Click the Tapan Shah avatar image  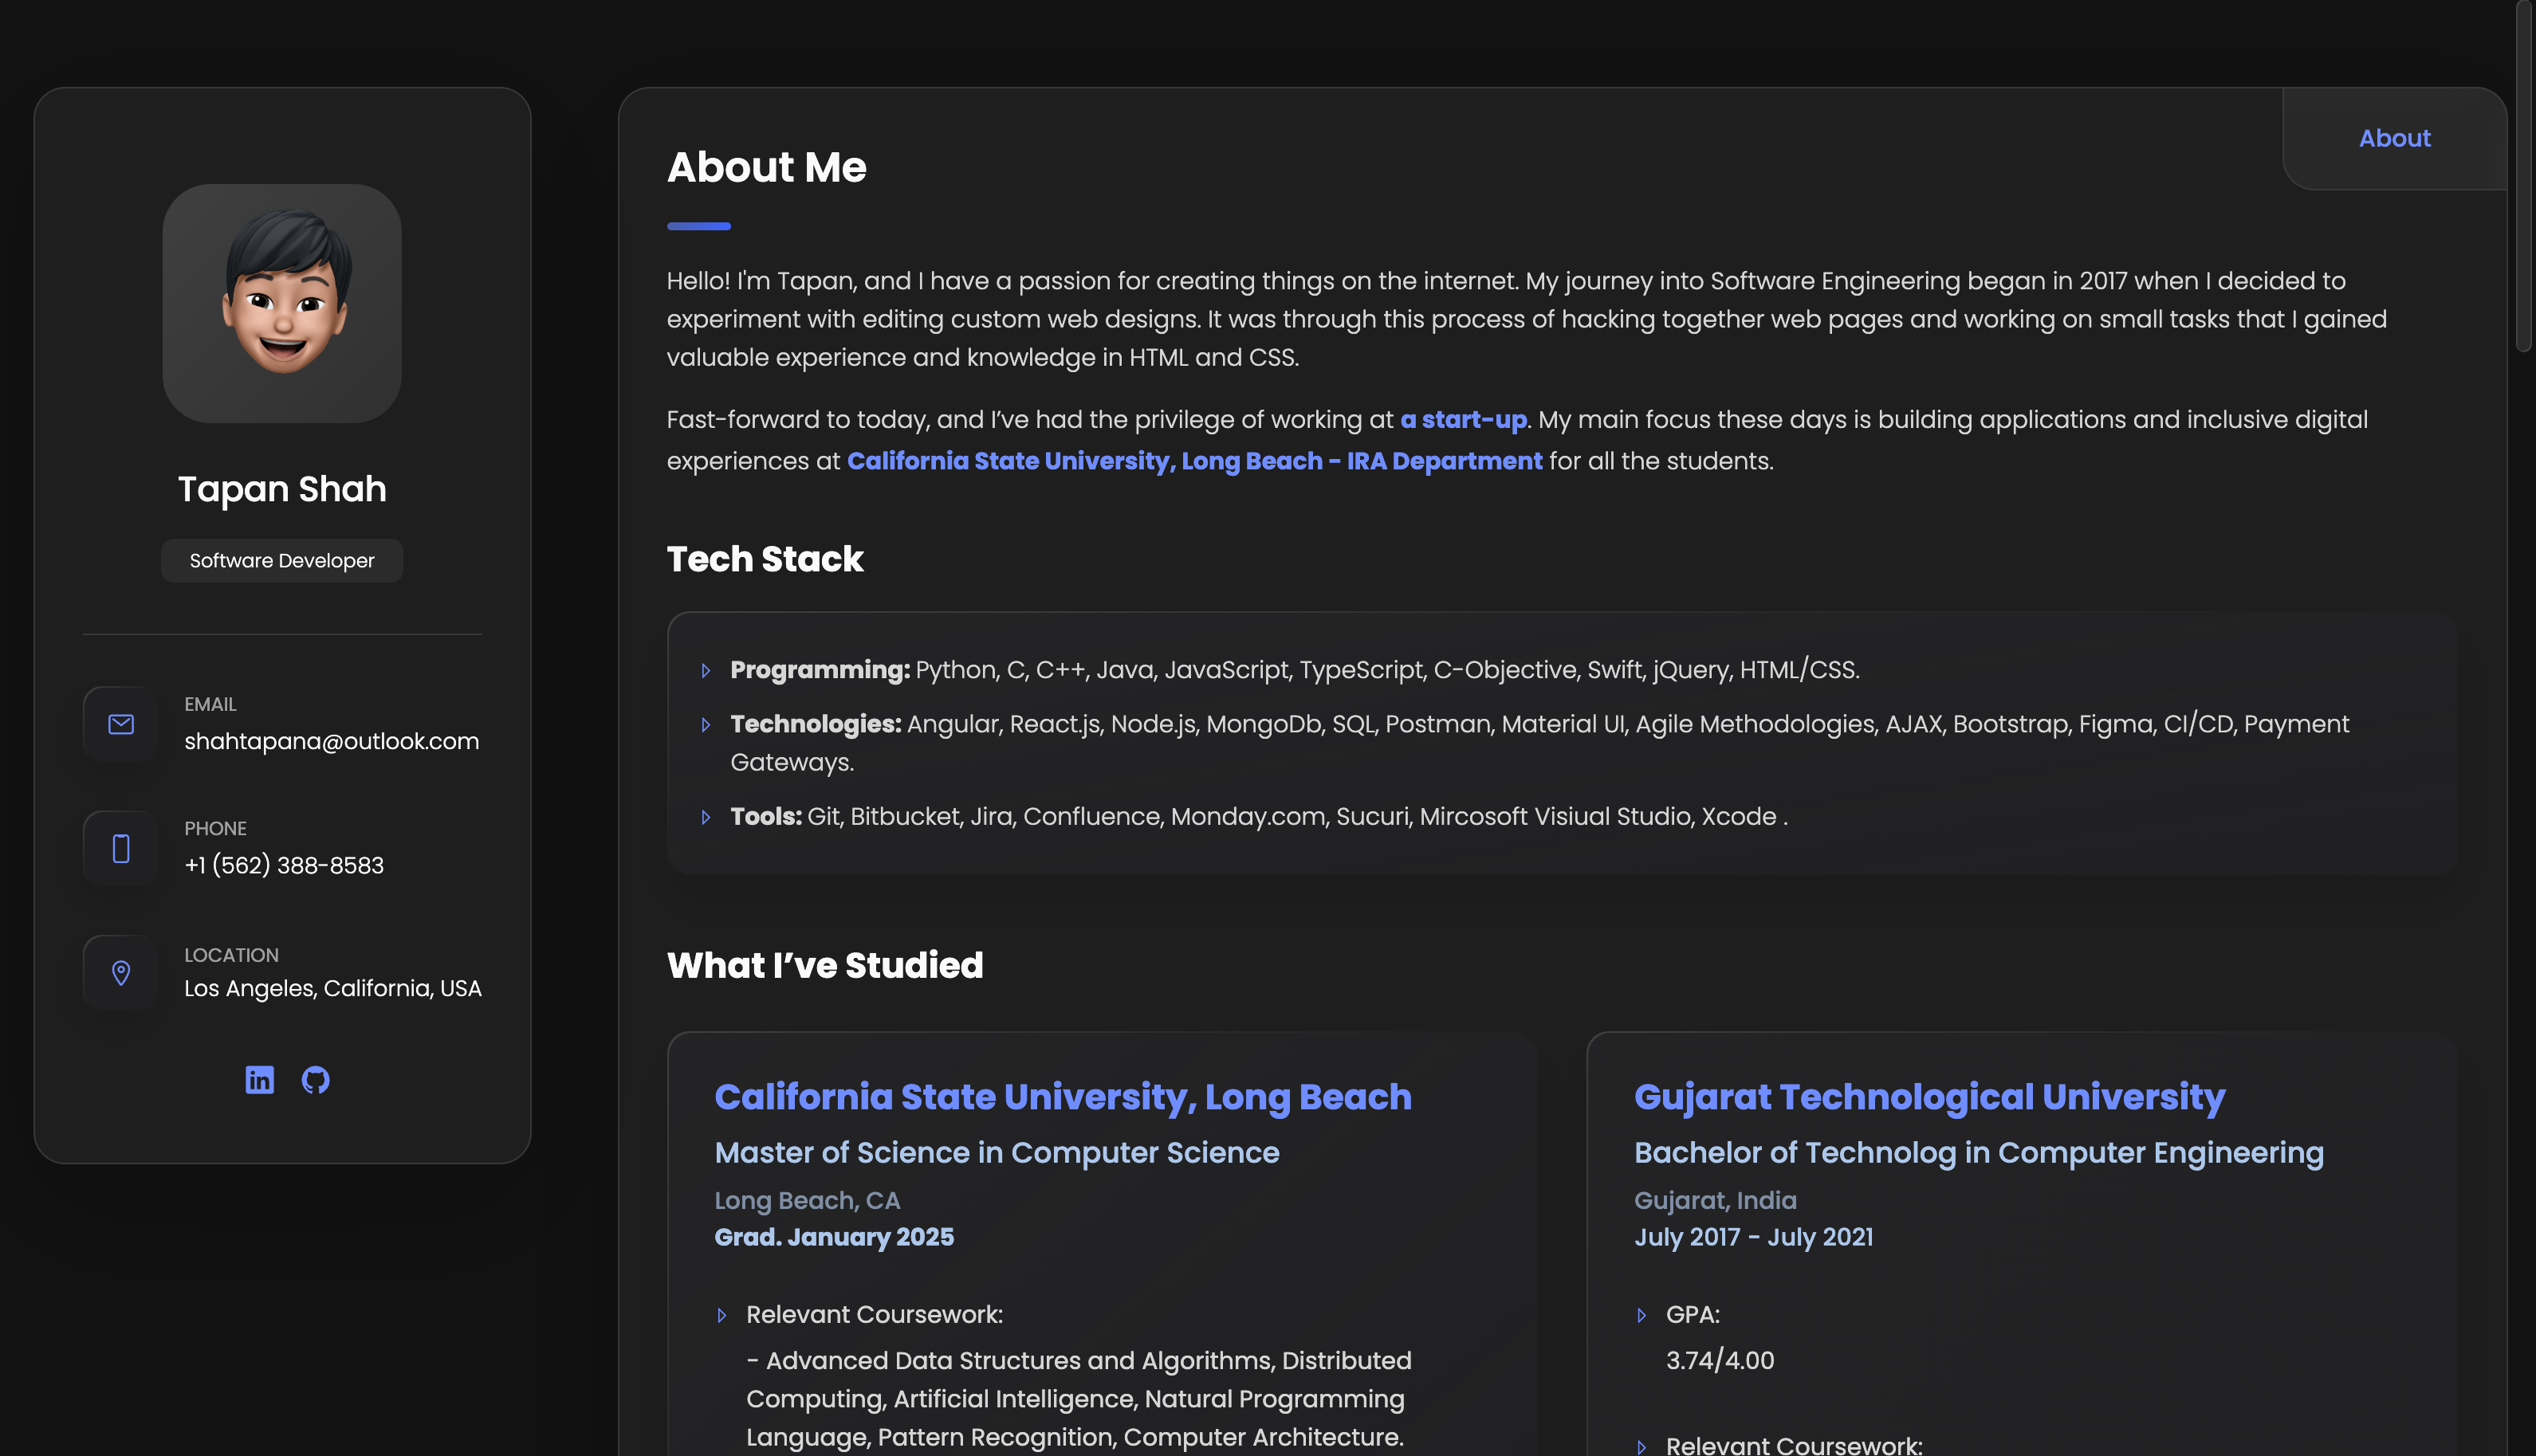pyautogui.click(x=282, y=303)
